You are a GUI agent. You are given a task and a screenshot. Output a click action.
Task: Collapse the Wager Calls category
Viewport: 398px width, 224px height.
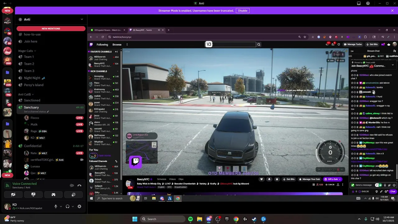coord(27,51)
